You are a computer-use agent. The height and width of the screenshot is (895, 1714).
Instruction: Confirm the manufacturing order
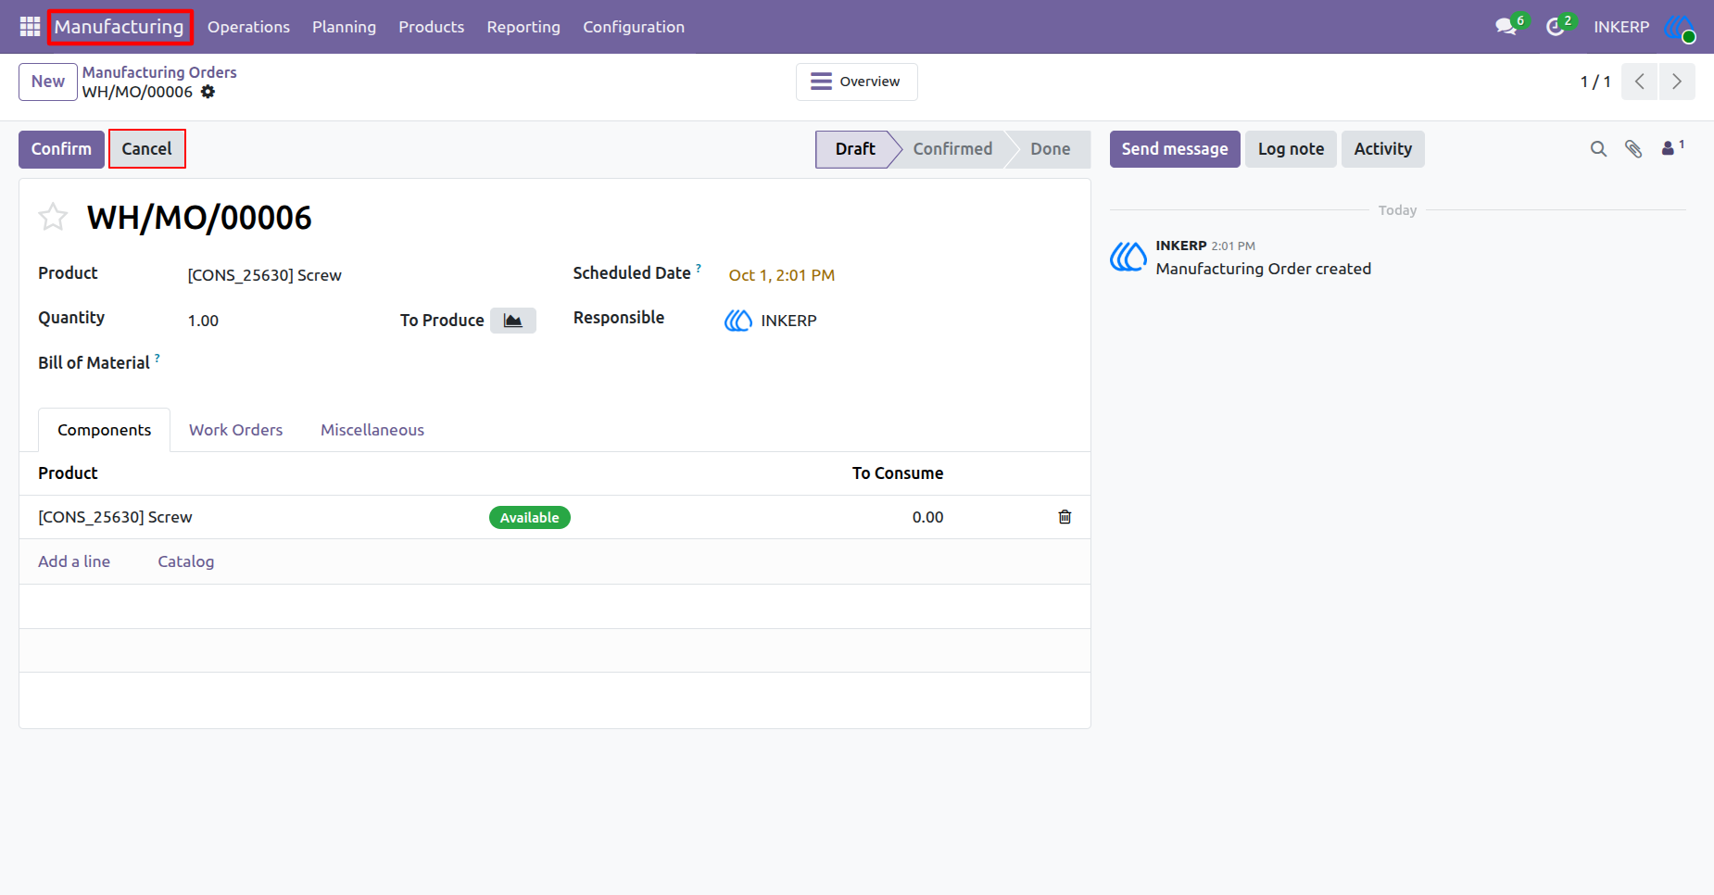click(x=61, y=149)
